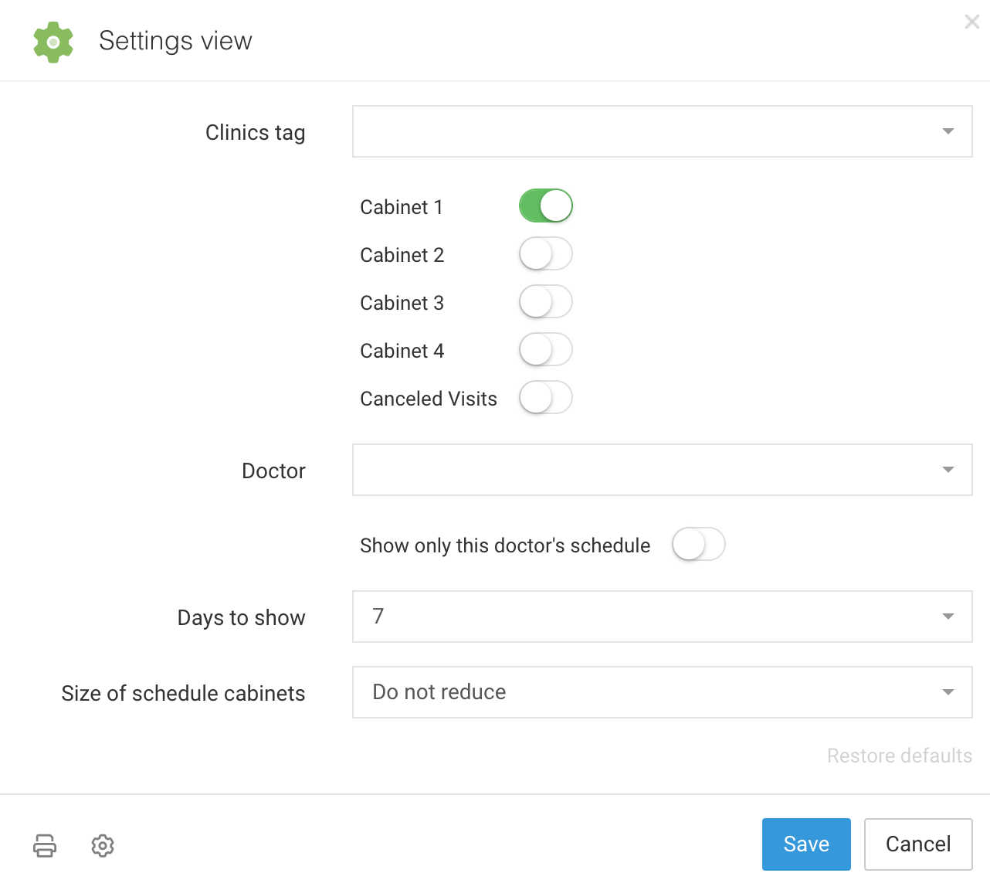
Task: Click the Cabinet 1 label
Action: pos(402,207)
